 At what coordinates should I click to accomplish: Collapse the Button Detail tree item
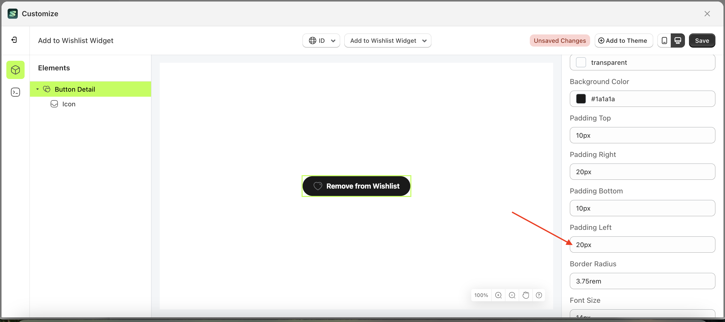(38, 89)
